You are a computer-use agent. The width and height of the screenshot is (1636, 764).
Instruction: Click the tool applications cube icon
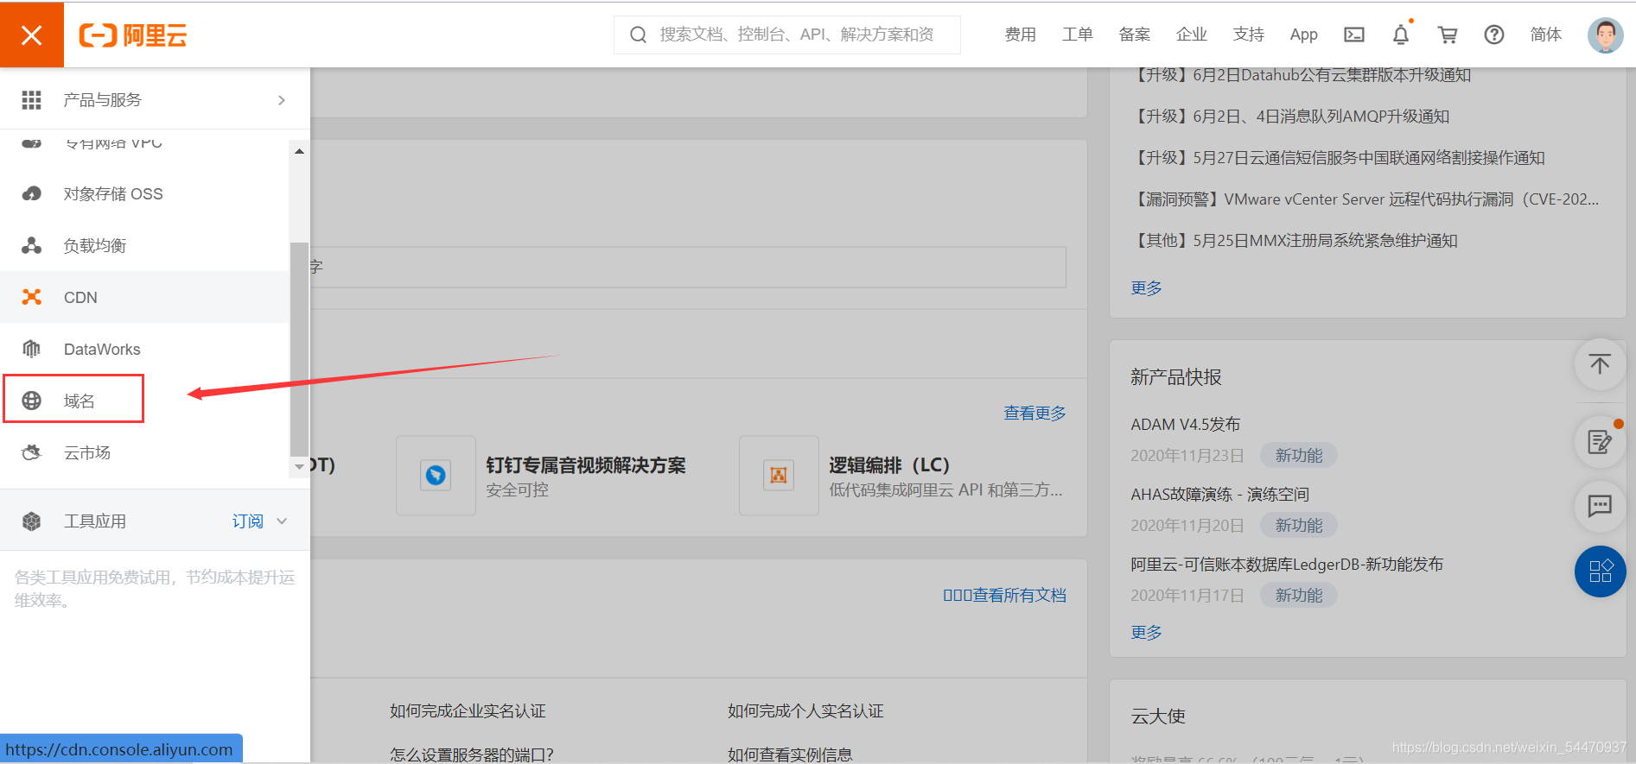click(x=32, y=521)
